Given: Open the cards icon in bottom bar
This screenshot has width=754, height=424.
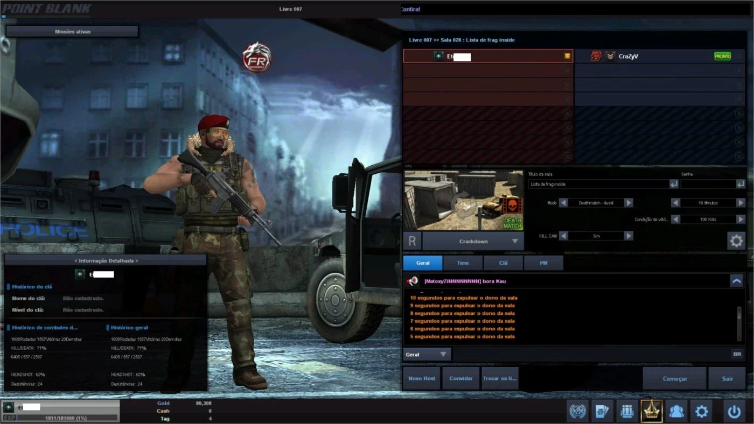Looking at the screenshot, I should coord(602,412).
